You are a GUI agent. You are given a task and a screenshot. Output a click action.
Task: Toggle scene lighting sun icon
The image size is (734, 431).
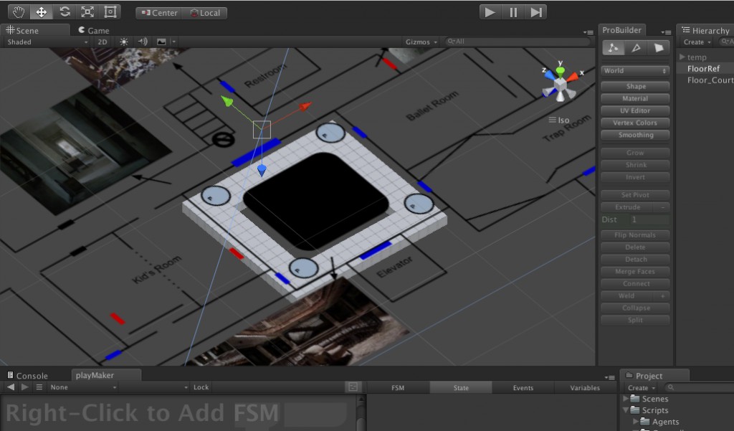click(123, 42)
